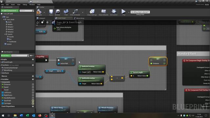Image resolution: width=210 pixels, height=118 pixels.
Task: Select the SET Distance node
Action: click(x=158, y=61)
